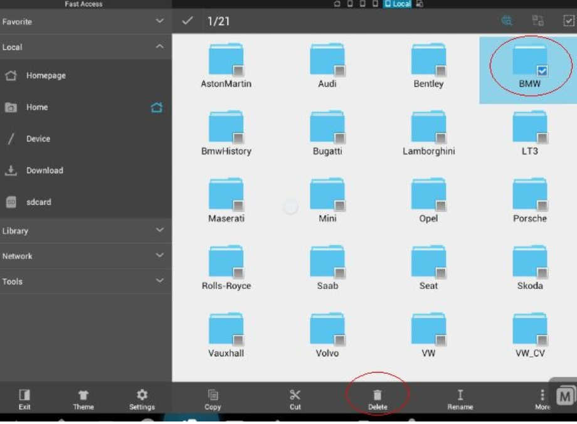Click the Cut scissors icon

tap(295, 395)
